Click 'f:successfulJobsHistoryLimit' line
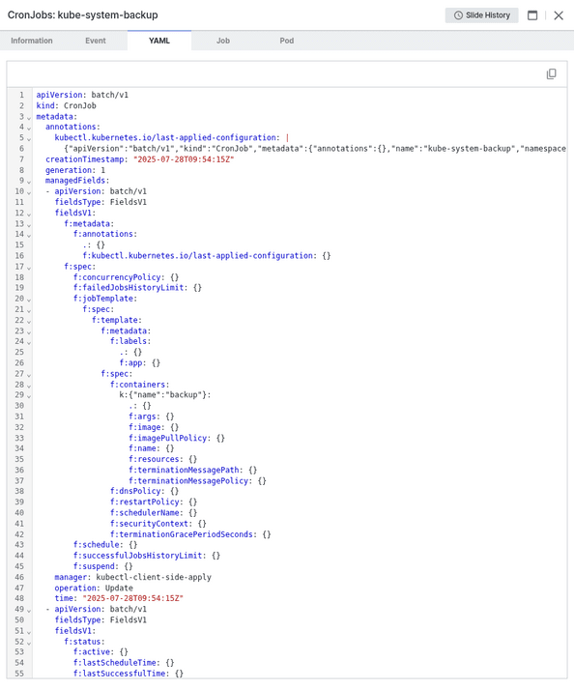Image resolution: width=574 pixels, height=689 pixels. (x=147, y=556)
